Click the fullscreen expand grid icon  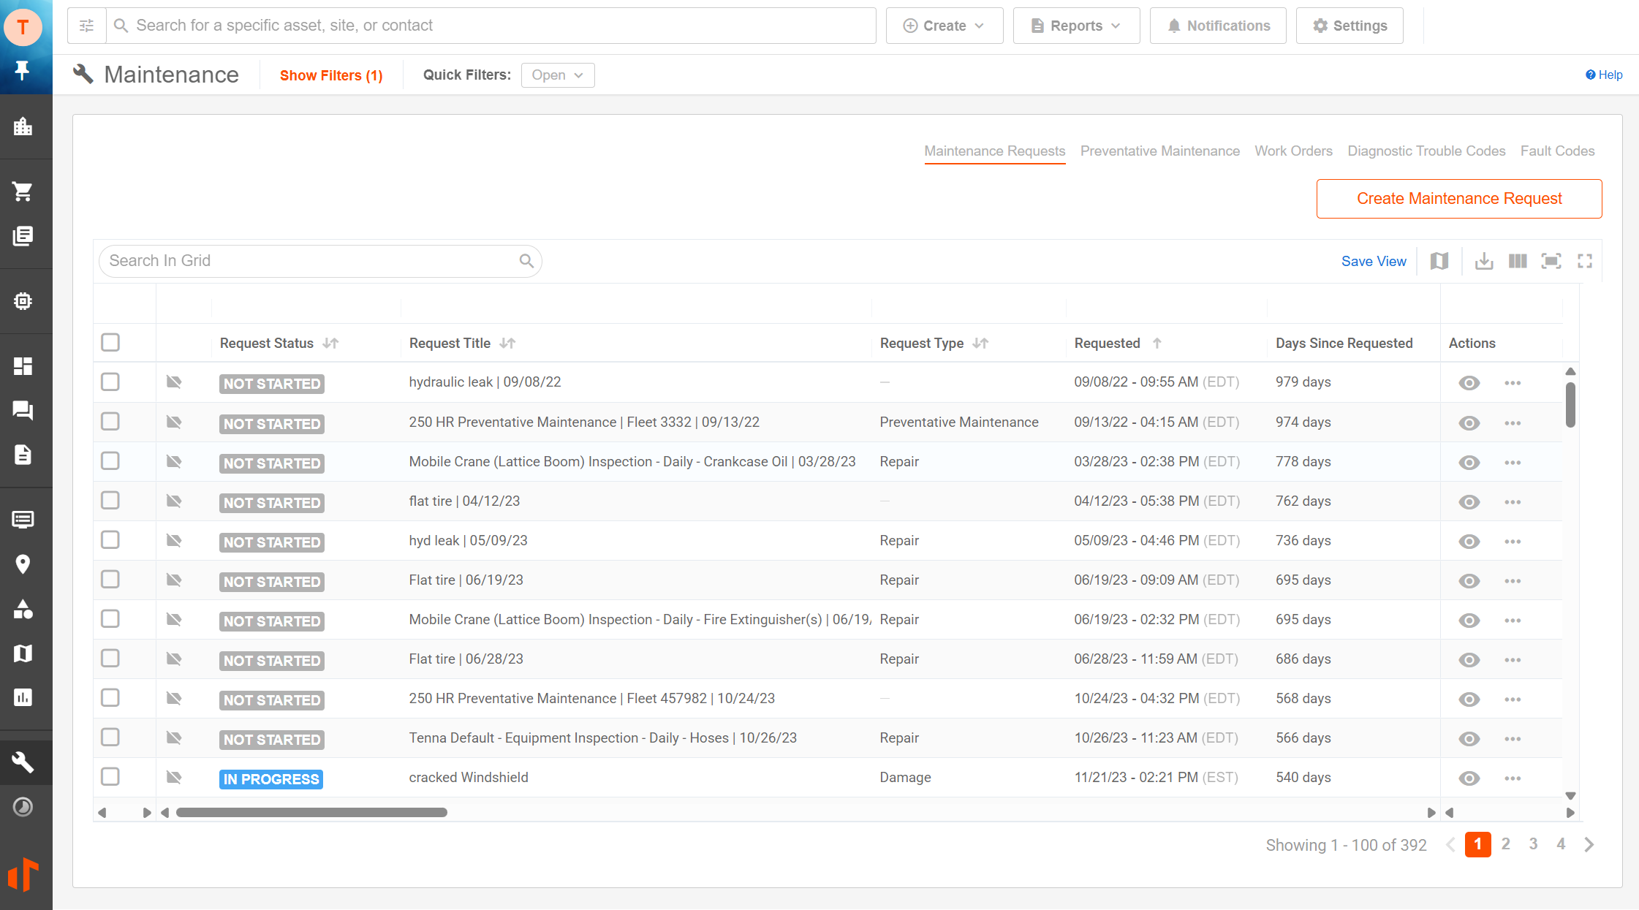(x=1584, y=261)
